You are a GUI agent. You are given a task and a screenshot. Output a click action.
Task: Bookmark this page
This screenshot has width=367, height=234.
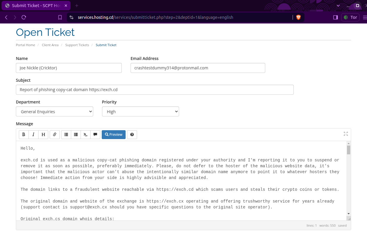point(60,17)
